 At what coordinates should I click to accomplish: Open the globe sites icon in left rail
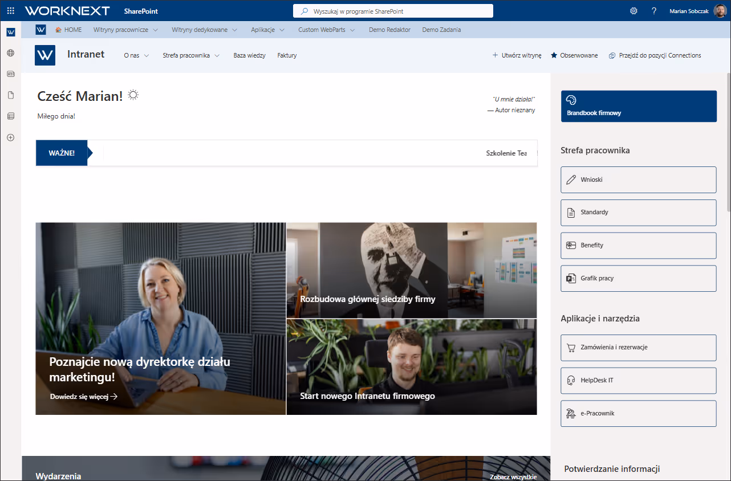(x=11, y=53)
